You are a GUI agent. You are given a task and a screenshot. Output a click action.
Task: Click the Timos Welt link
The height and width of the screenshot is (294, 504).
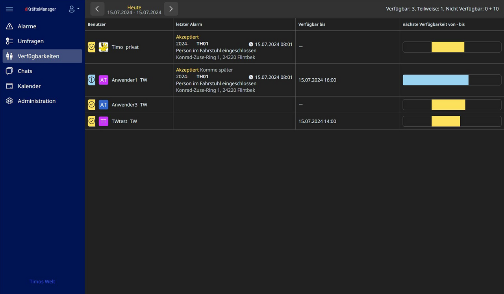tap(42, 282)
